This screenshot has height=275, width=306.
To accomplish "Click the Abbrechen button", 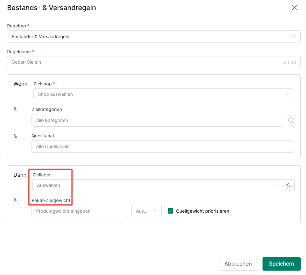I will pos(238,264).
